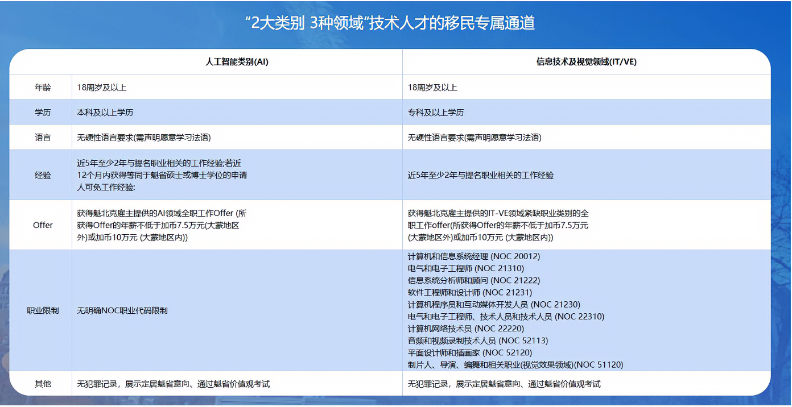The image size is (792, 407).
Task: Click the 学历 row label
Action: point(43,113)
